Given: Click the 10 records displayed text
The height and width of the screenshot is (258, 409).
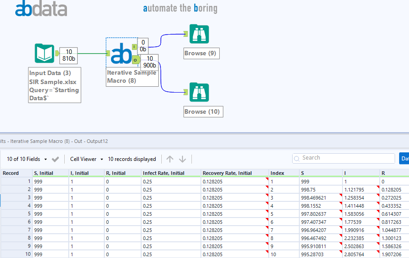Looking at the screenshot, I should [x=132, y=159].
